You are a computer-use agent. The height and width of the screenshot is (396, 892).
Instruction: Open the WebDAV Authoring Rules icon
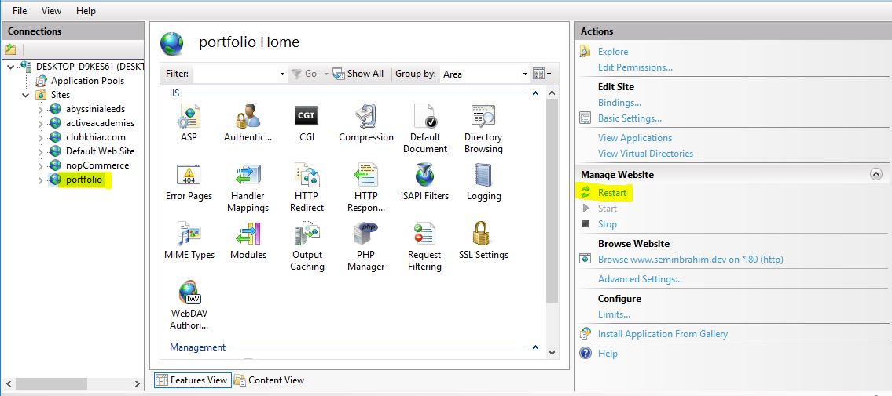point(189,293)
